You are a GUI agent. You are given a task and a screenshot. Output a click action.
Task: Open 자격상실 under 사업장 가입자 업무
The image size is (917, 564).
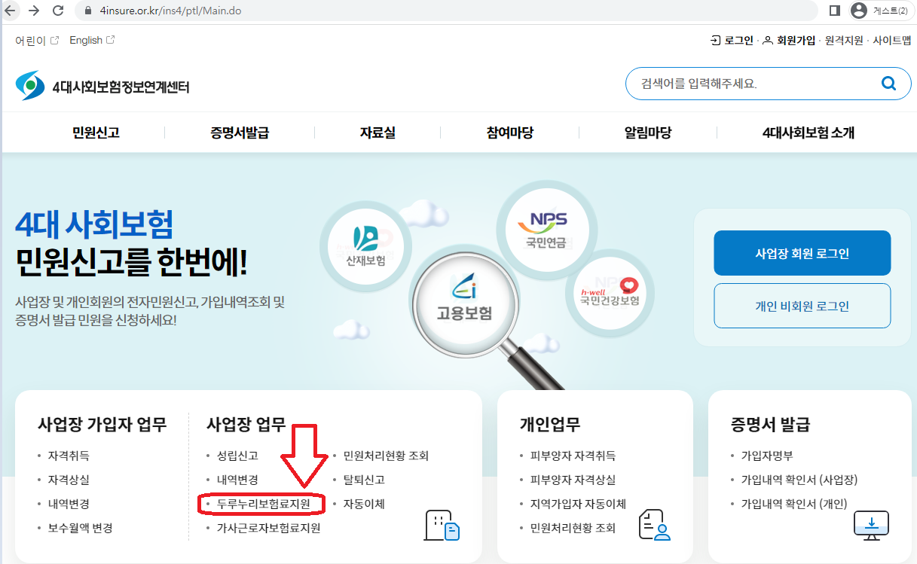(x=69, y=480)
